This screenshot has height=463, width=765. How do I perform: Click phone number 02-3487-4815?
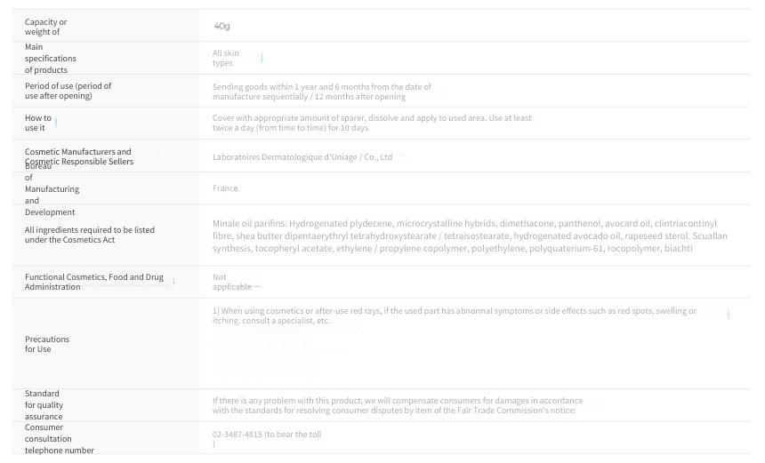[238, 435]
